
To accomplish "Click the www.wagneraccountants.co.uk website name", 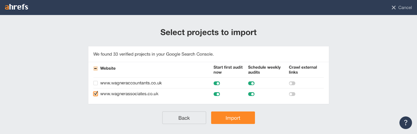I will [131, 83].
